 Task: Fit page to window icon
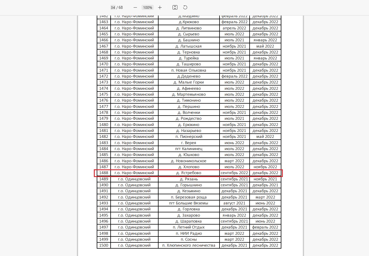coord(175,7)
